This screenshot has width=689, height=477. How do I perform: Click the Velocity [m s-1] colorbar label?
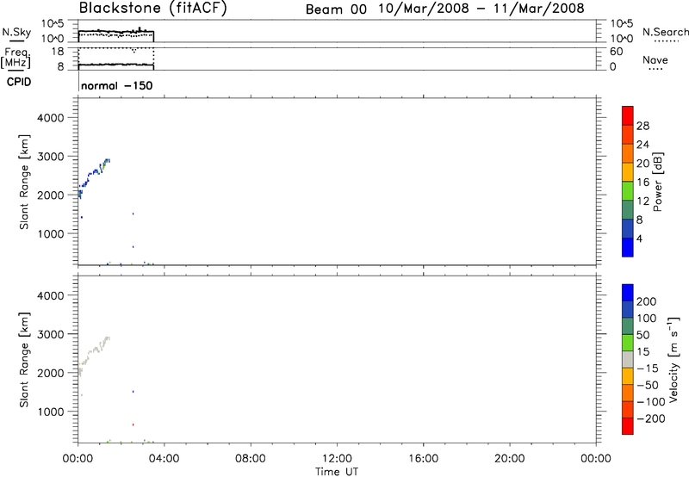pos(673,360)
